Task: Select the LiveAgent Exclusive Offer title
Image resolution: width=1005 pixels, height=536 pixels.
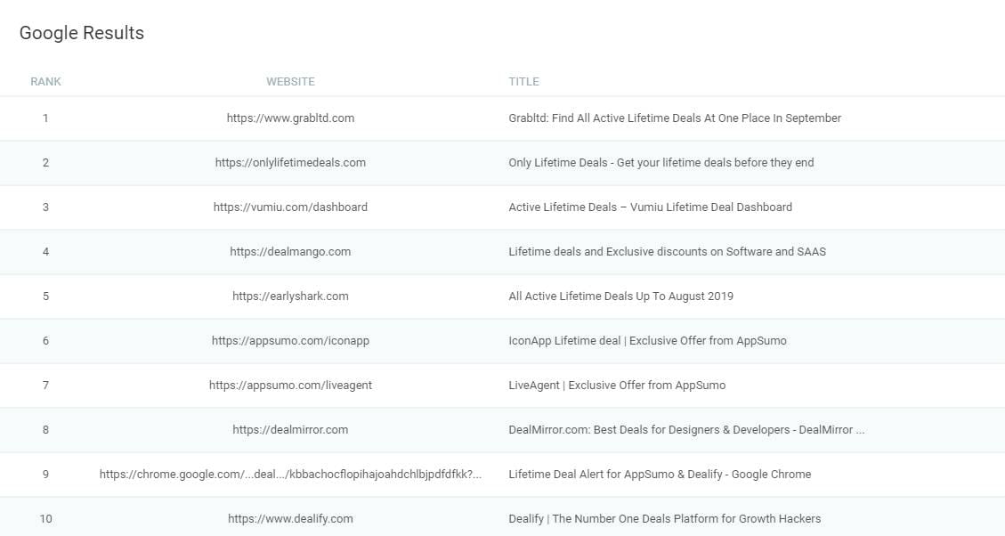Action: (x=616, y=385)
